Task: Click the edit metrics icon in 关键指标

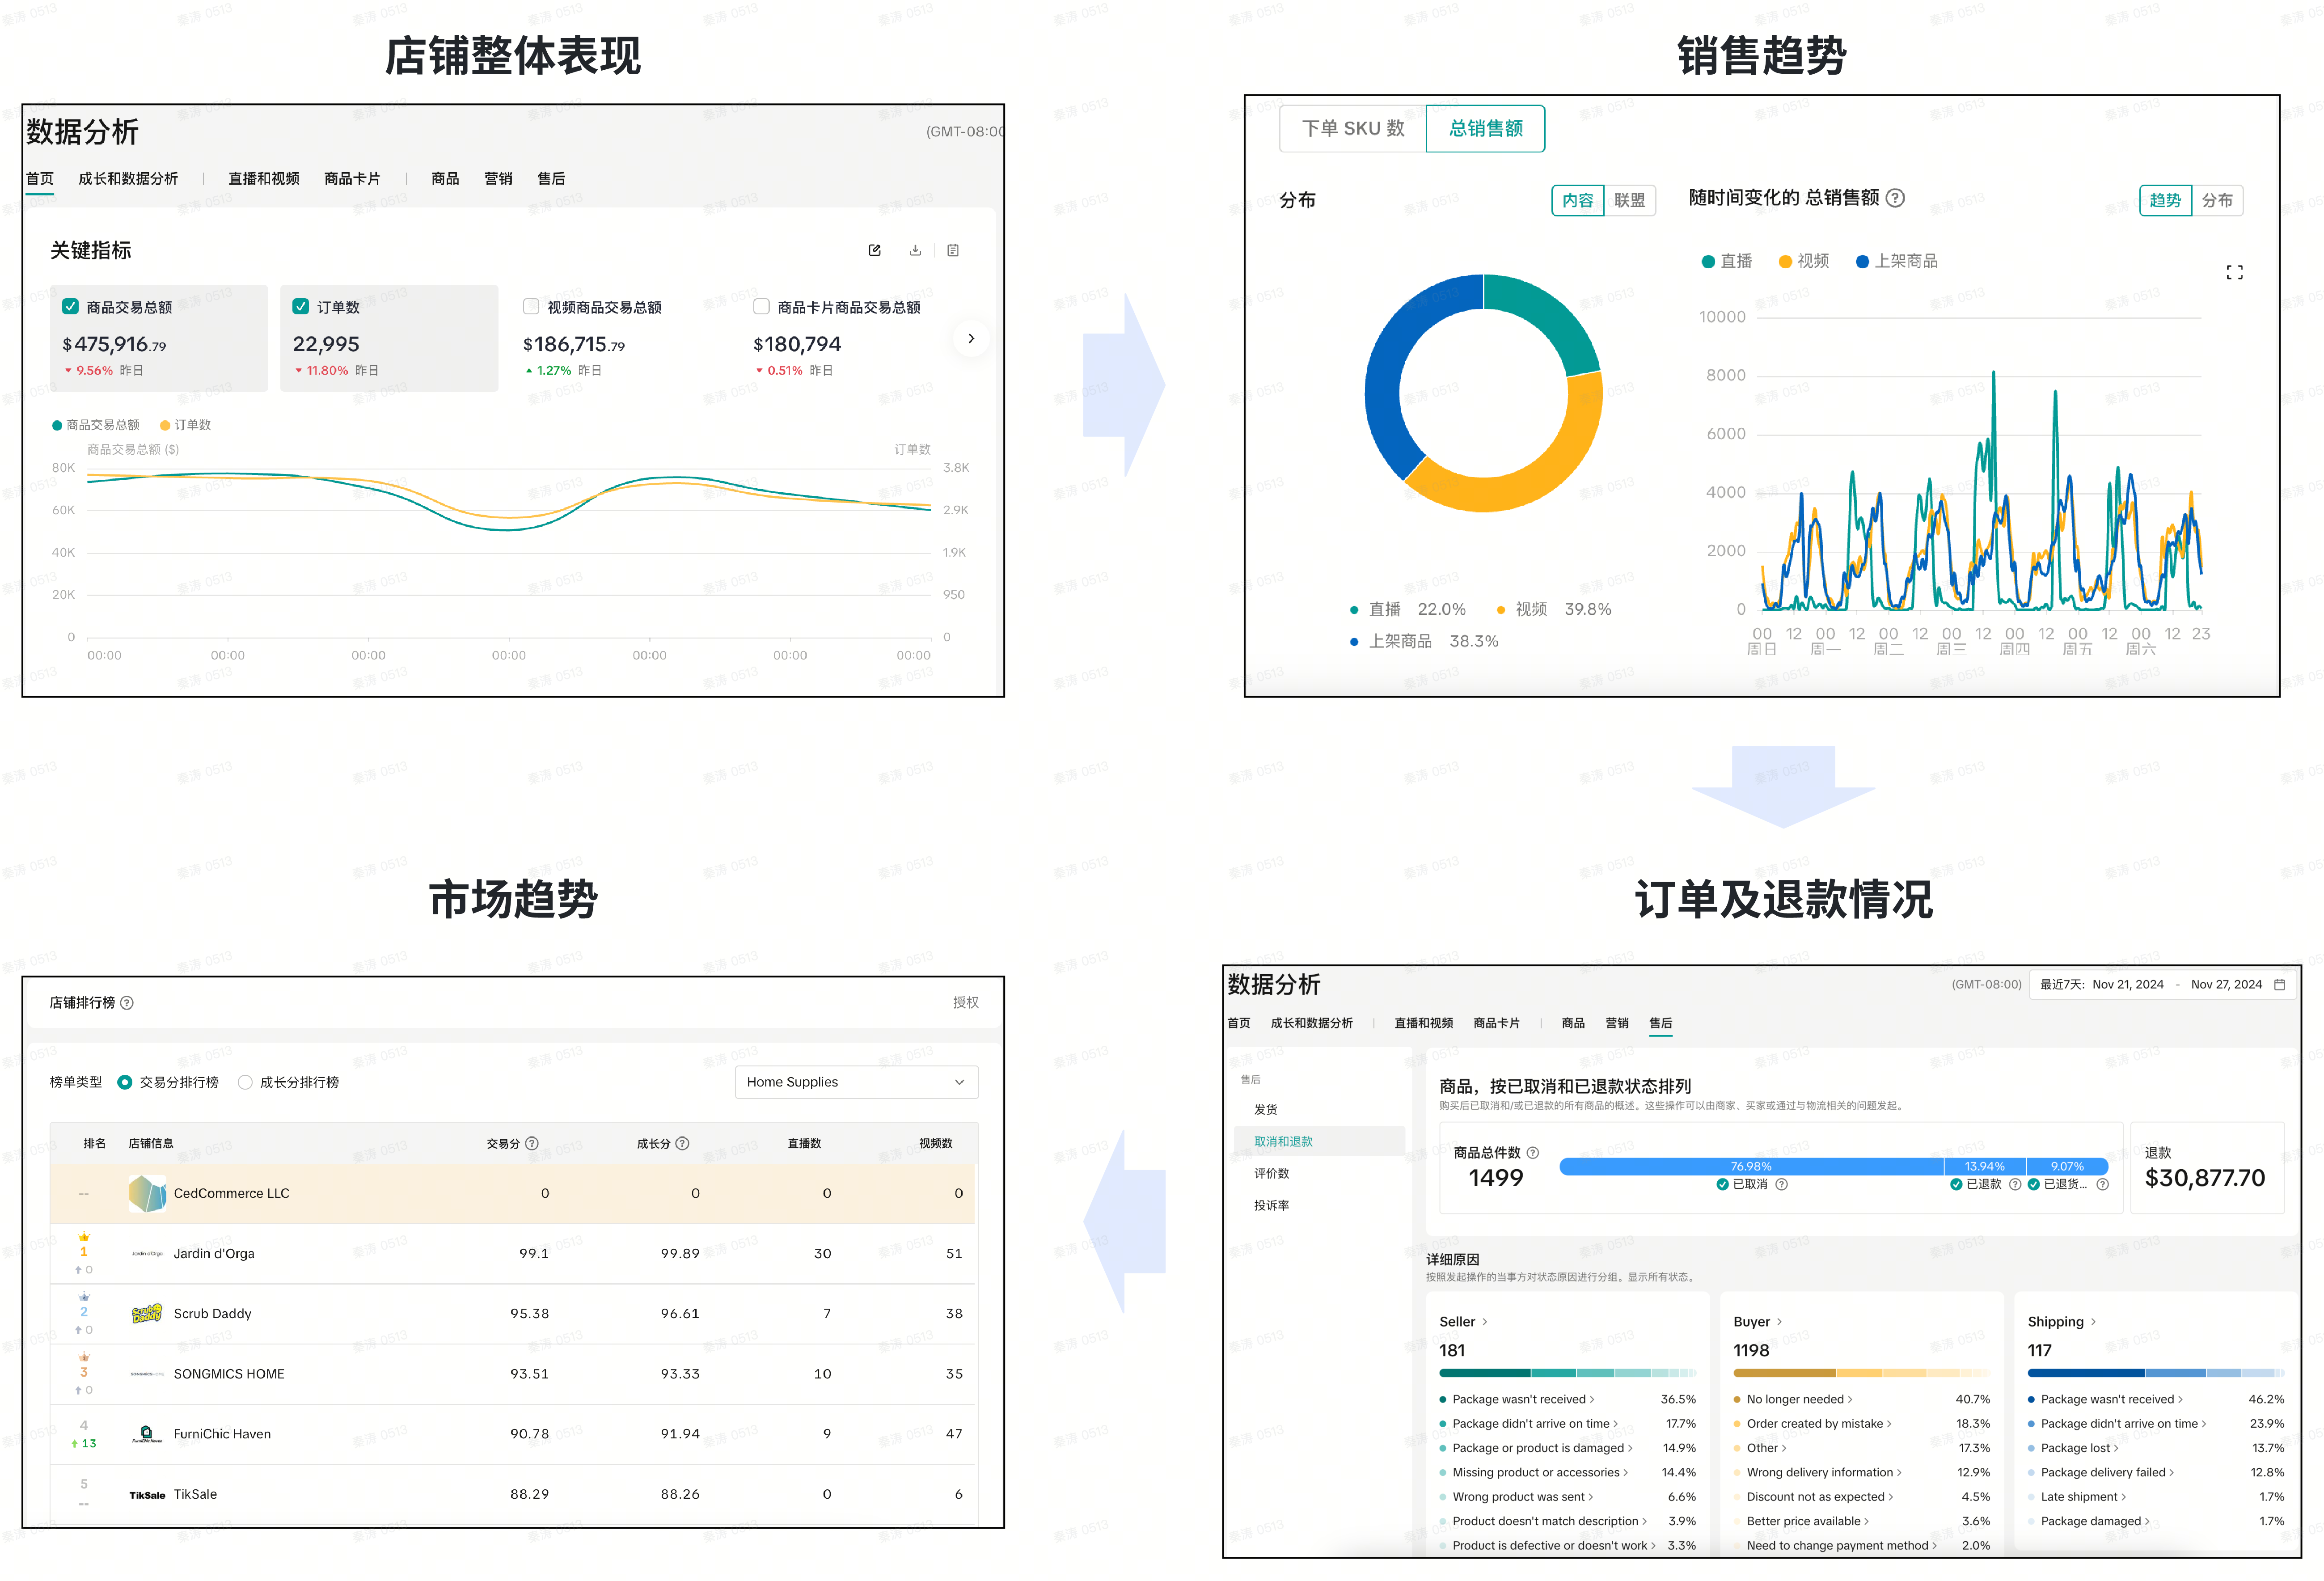Action: point(874,250)
